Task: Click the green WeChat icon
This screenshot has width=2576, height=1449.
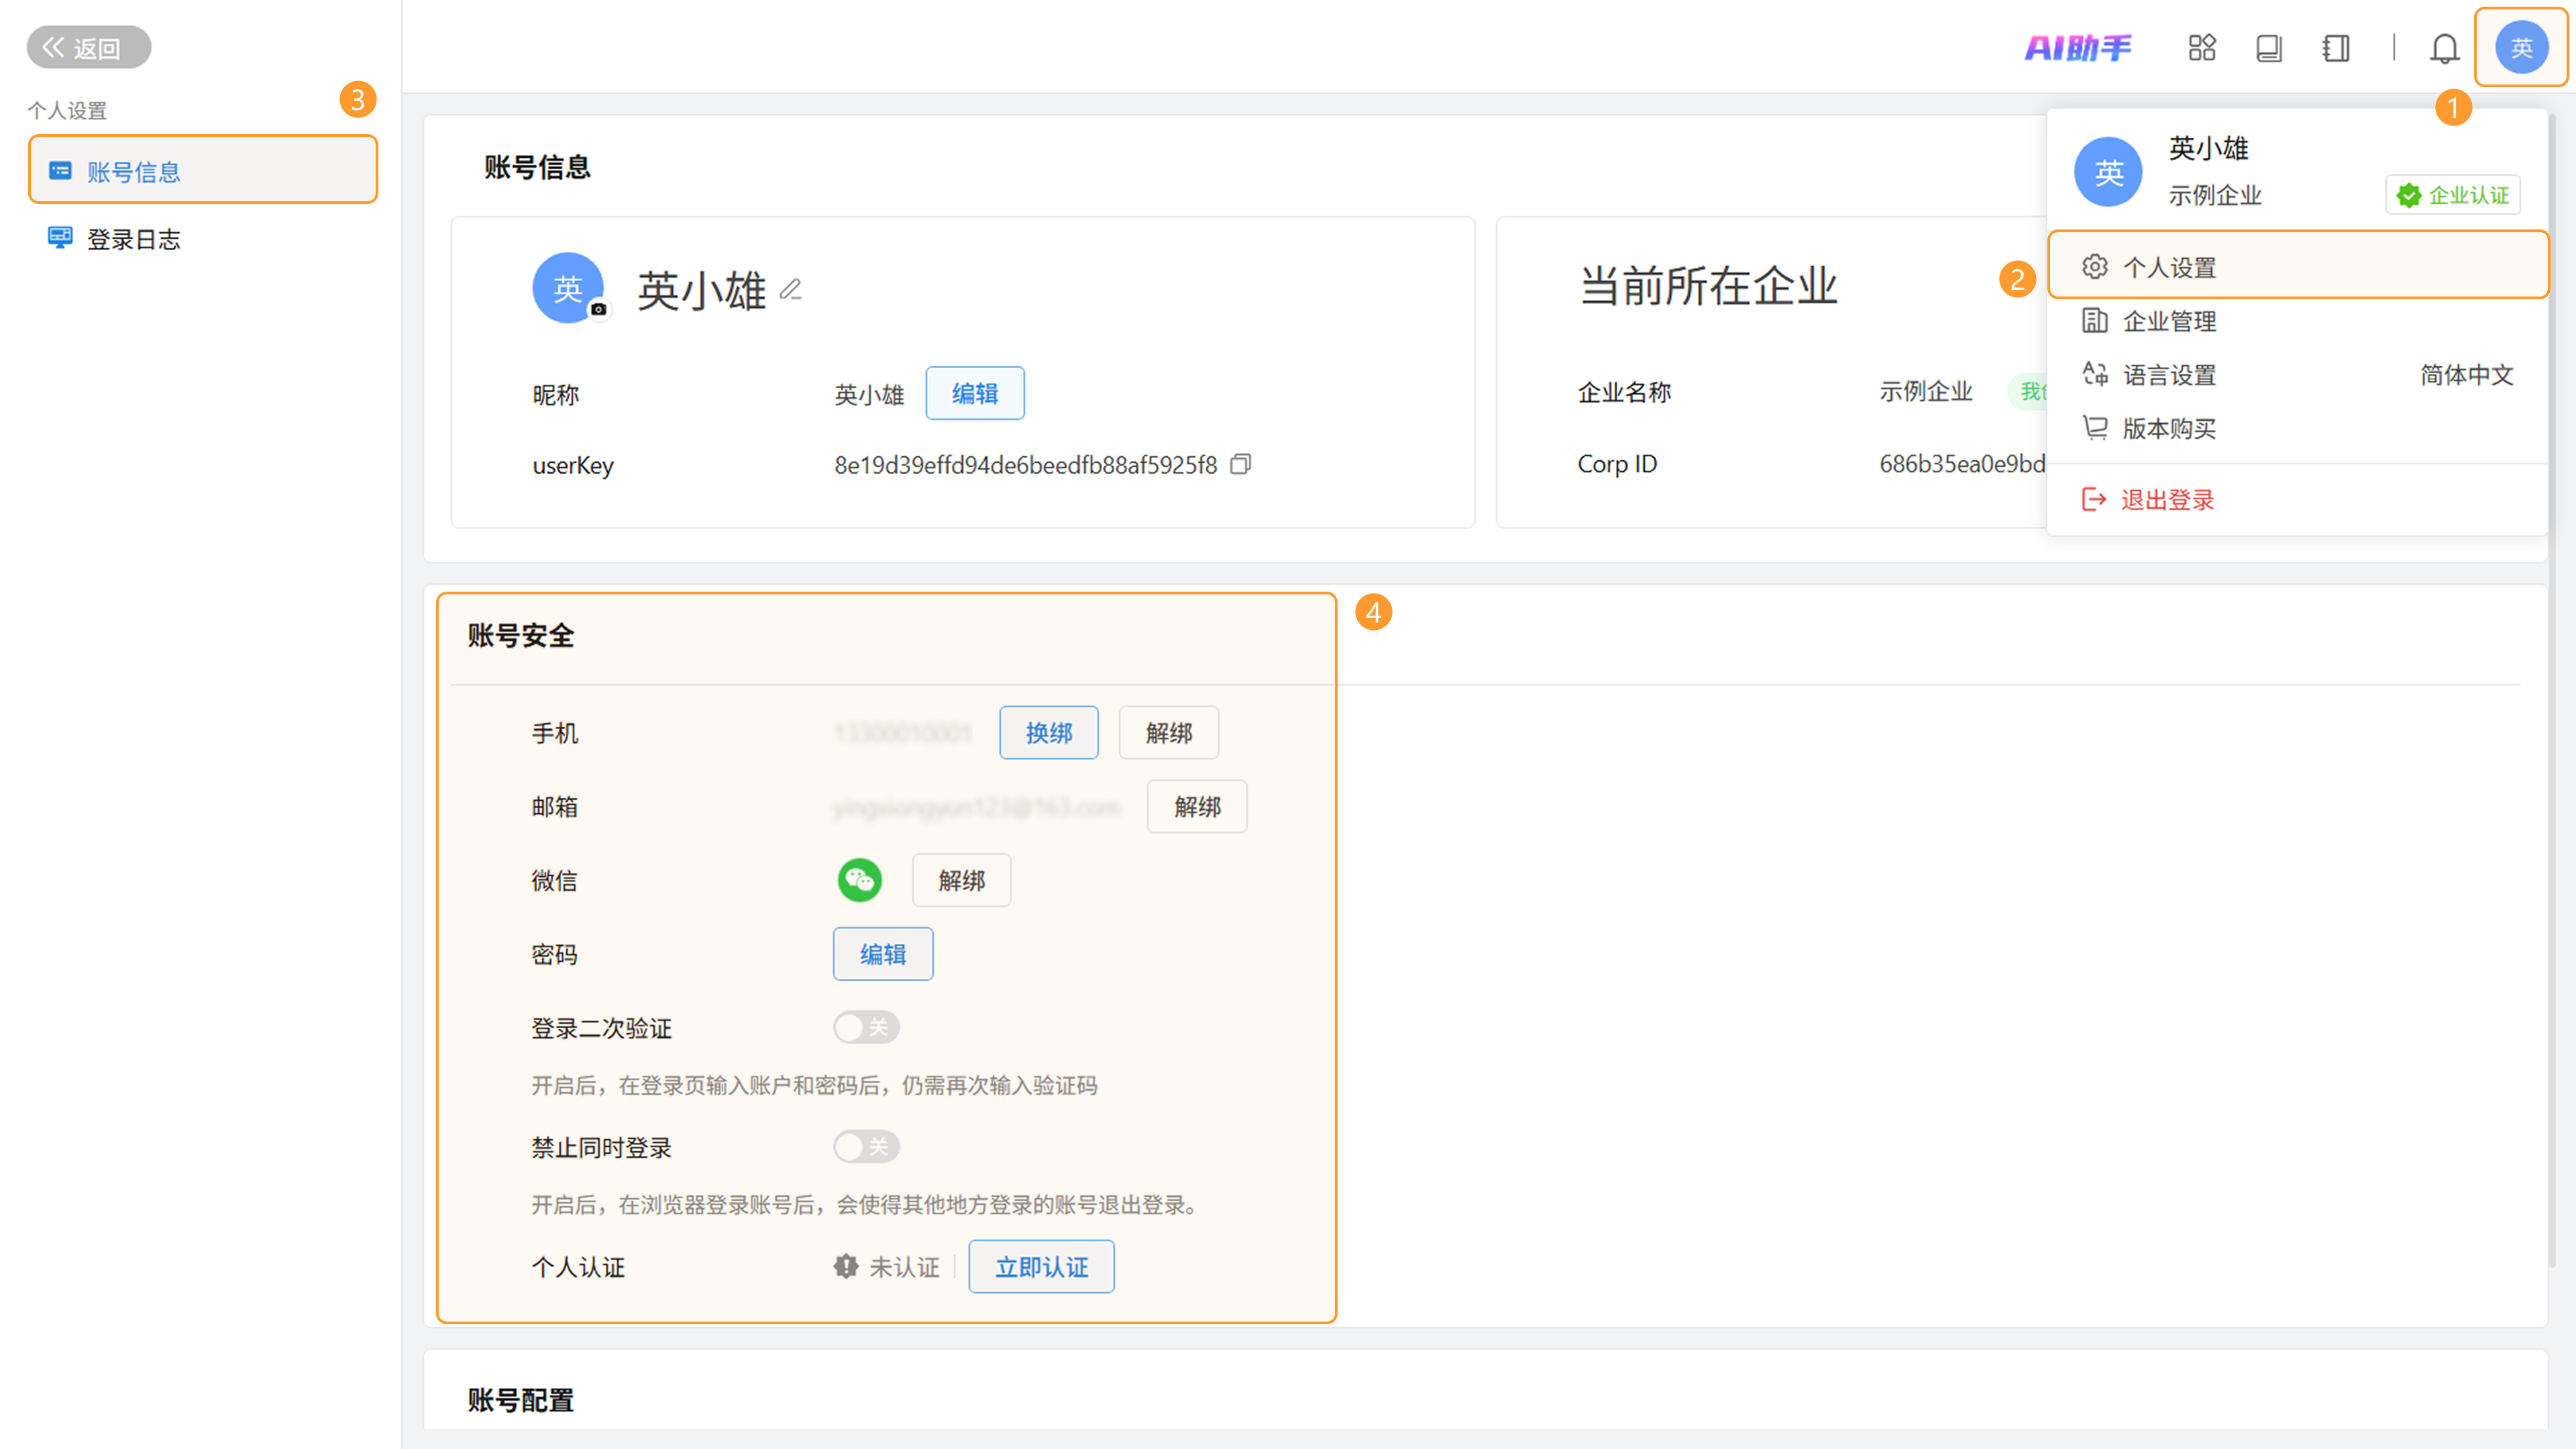Action: click(859, 880)
